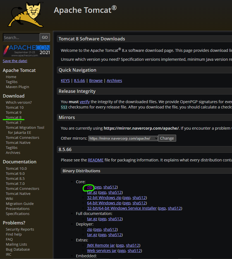Open the Presentations link

tap(18, 209)
